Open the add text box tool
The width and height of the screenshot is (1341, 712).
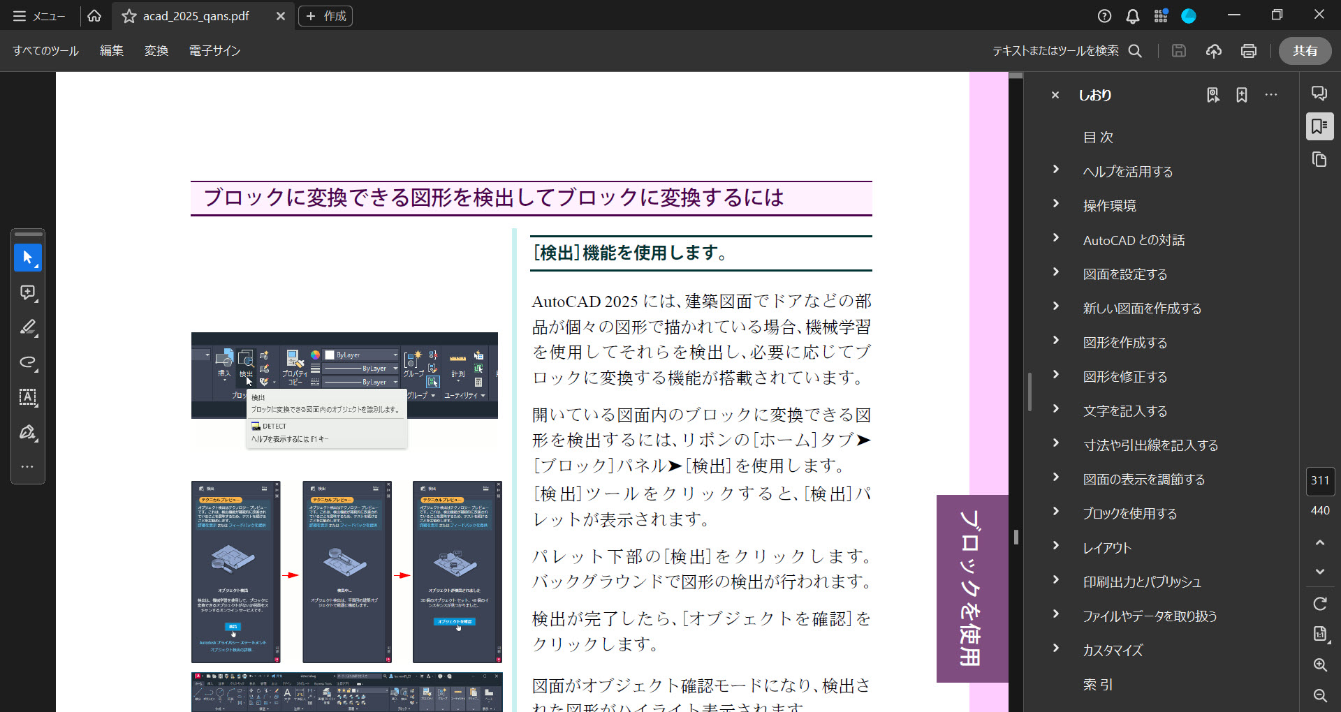(x=28, y=398)
